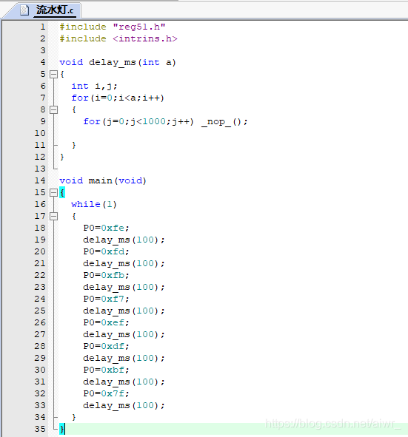Click the void main(void) declaration
Screen dimensions: 408x437
[x=103, y=181]
